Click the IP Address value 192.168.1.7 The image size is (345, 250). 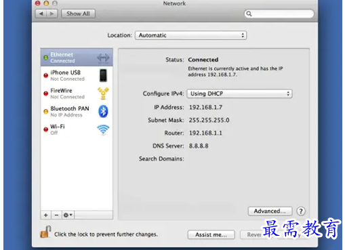[205, 107]
